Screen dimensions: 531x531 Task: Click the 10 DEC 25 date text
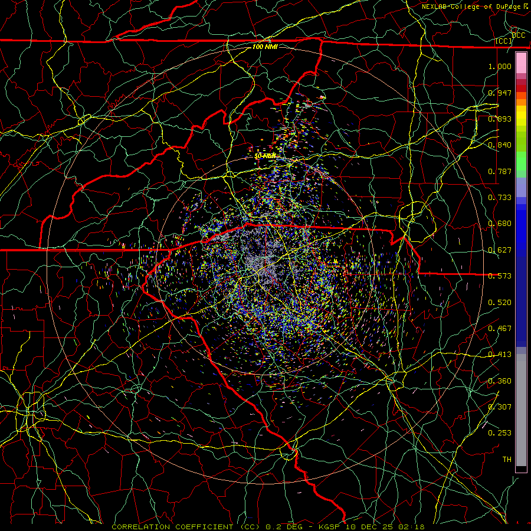pos(370,527)
